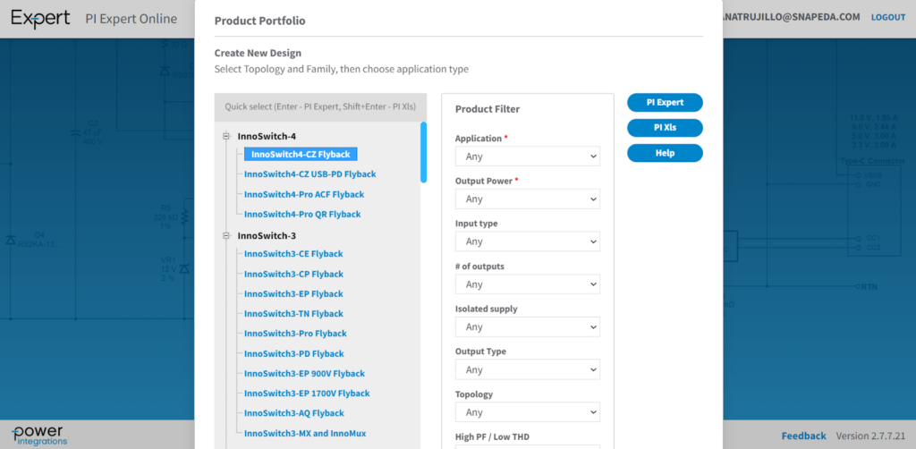Collapse the InnoSwitch-4 tree node
The image size is (916, 449).
225,137
